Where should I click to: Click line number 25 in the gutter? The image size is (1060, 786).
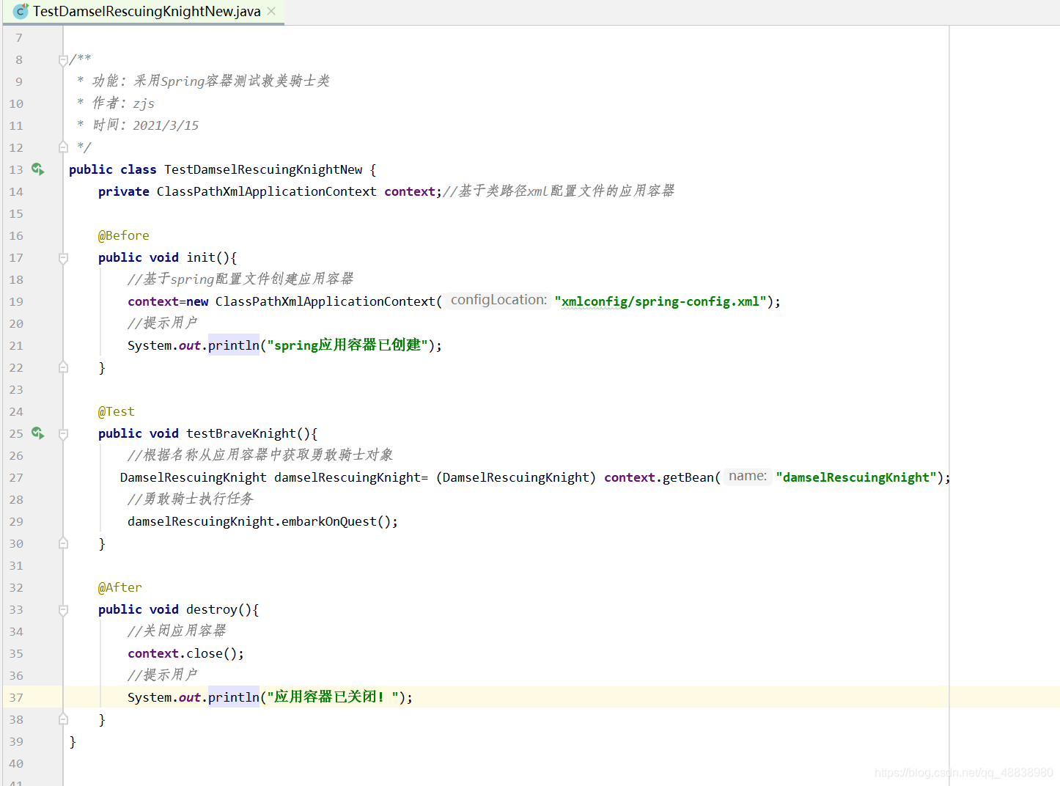point(16,433)
